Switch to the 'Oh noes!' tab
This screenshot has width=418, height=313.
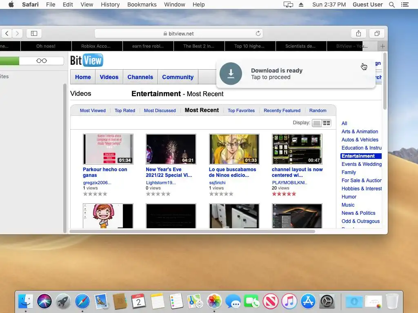coord(46,46)
